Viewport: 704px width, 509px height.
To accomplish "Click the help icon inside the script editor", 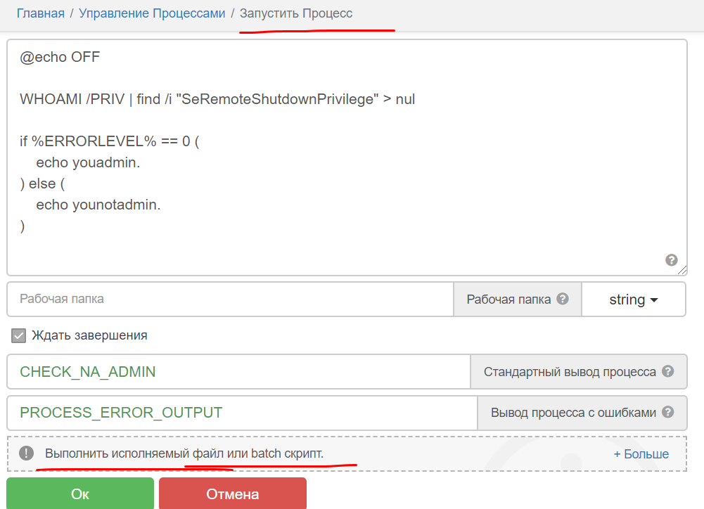I will click(671, 259).
